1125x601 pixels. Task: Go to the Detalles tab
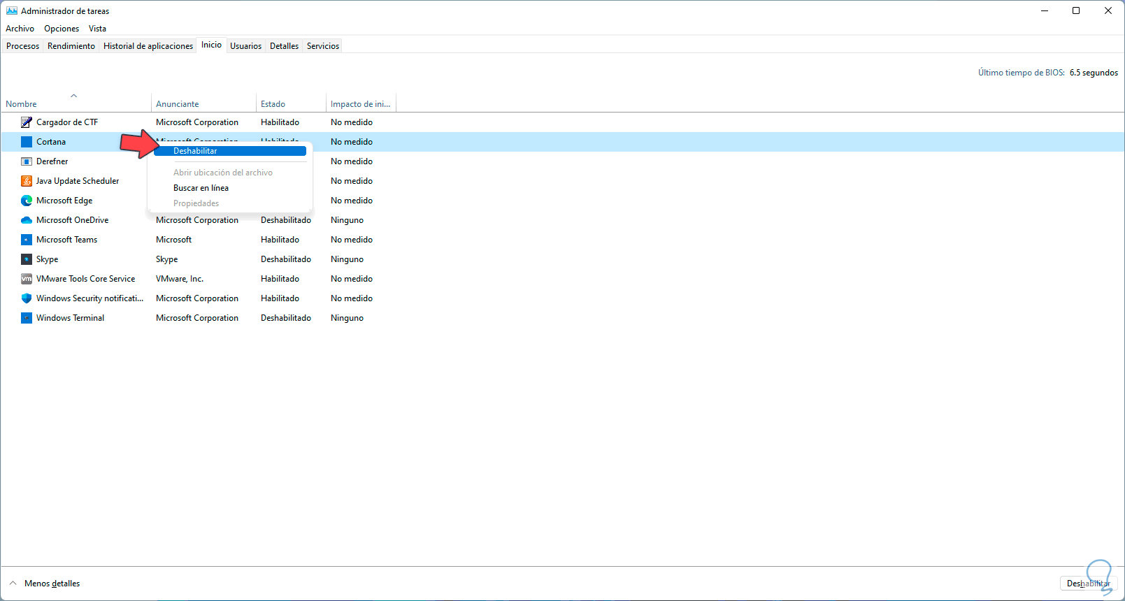click(x=284, y=46)
